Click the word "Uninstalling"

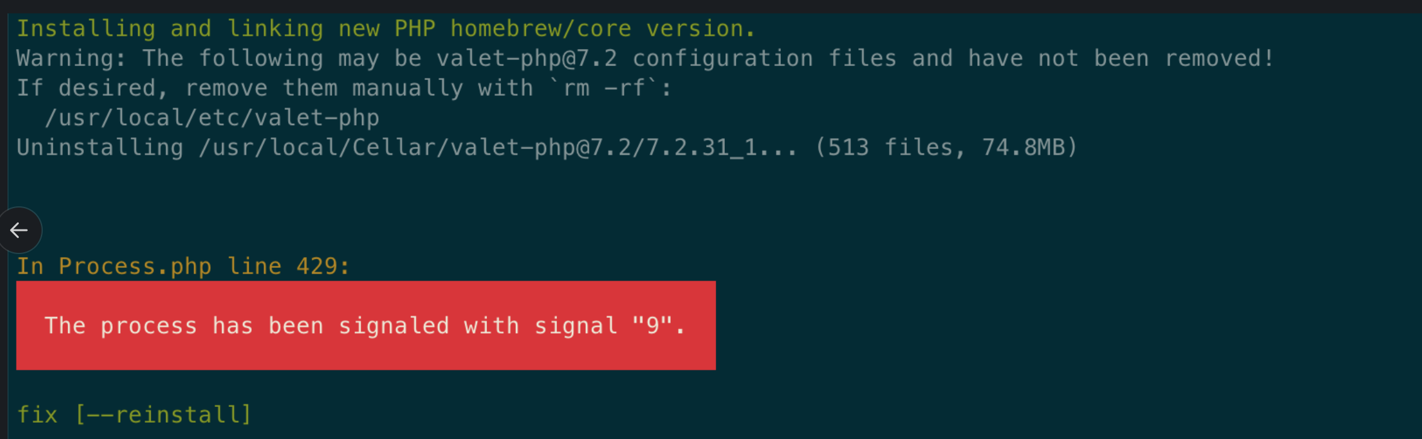(100, 147)
